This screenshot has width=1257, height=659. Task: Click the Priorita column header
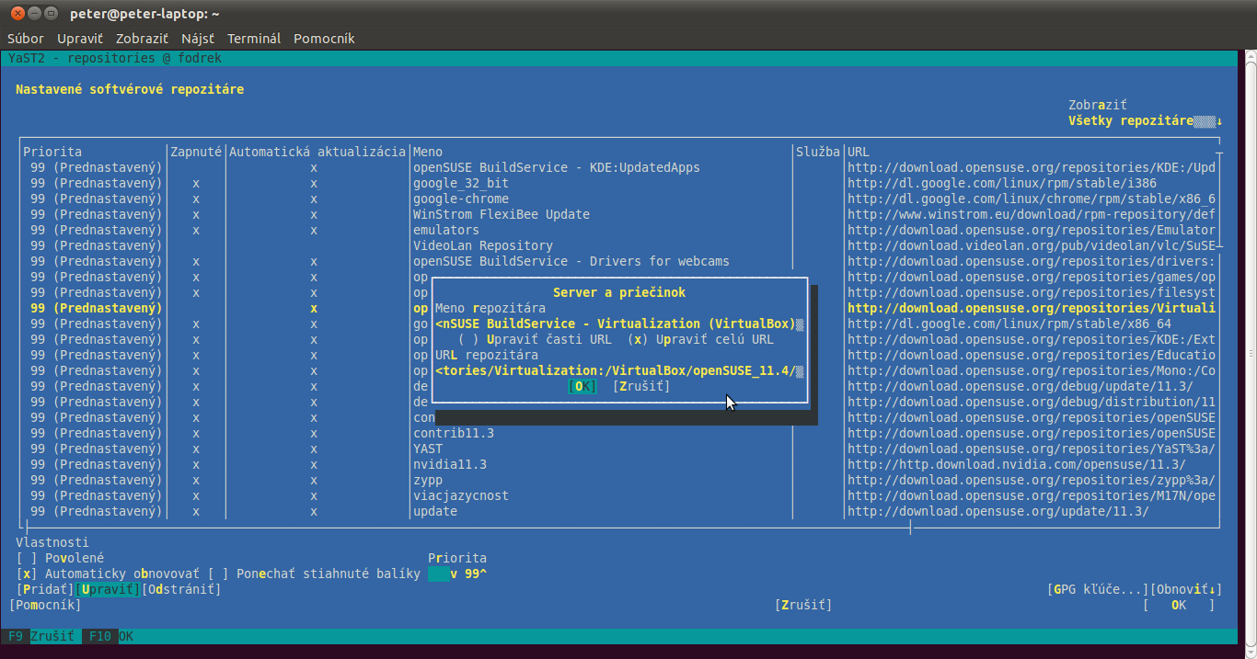tap(52, 152)
